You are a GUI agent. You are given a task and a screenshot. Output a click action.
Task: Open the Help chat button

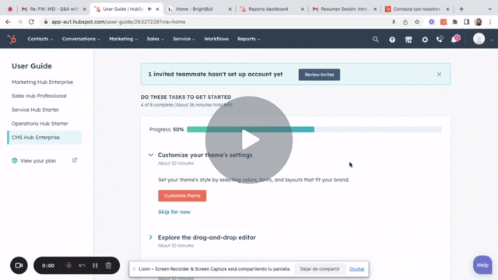[x=482, y=264]
